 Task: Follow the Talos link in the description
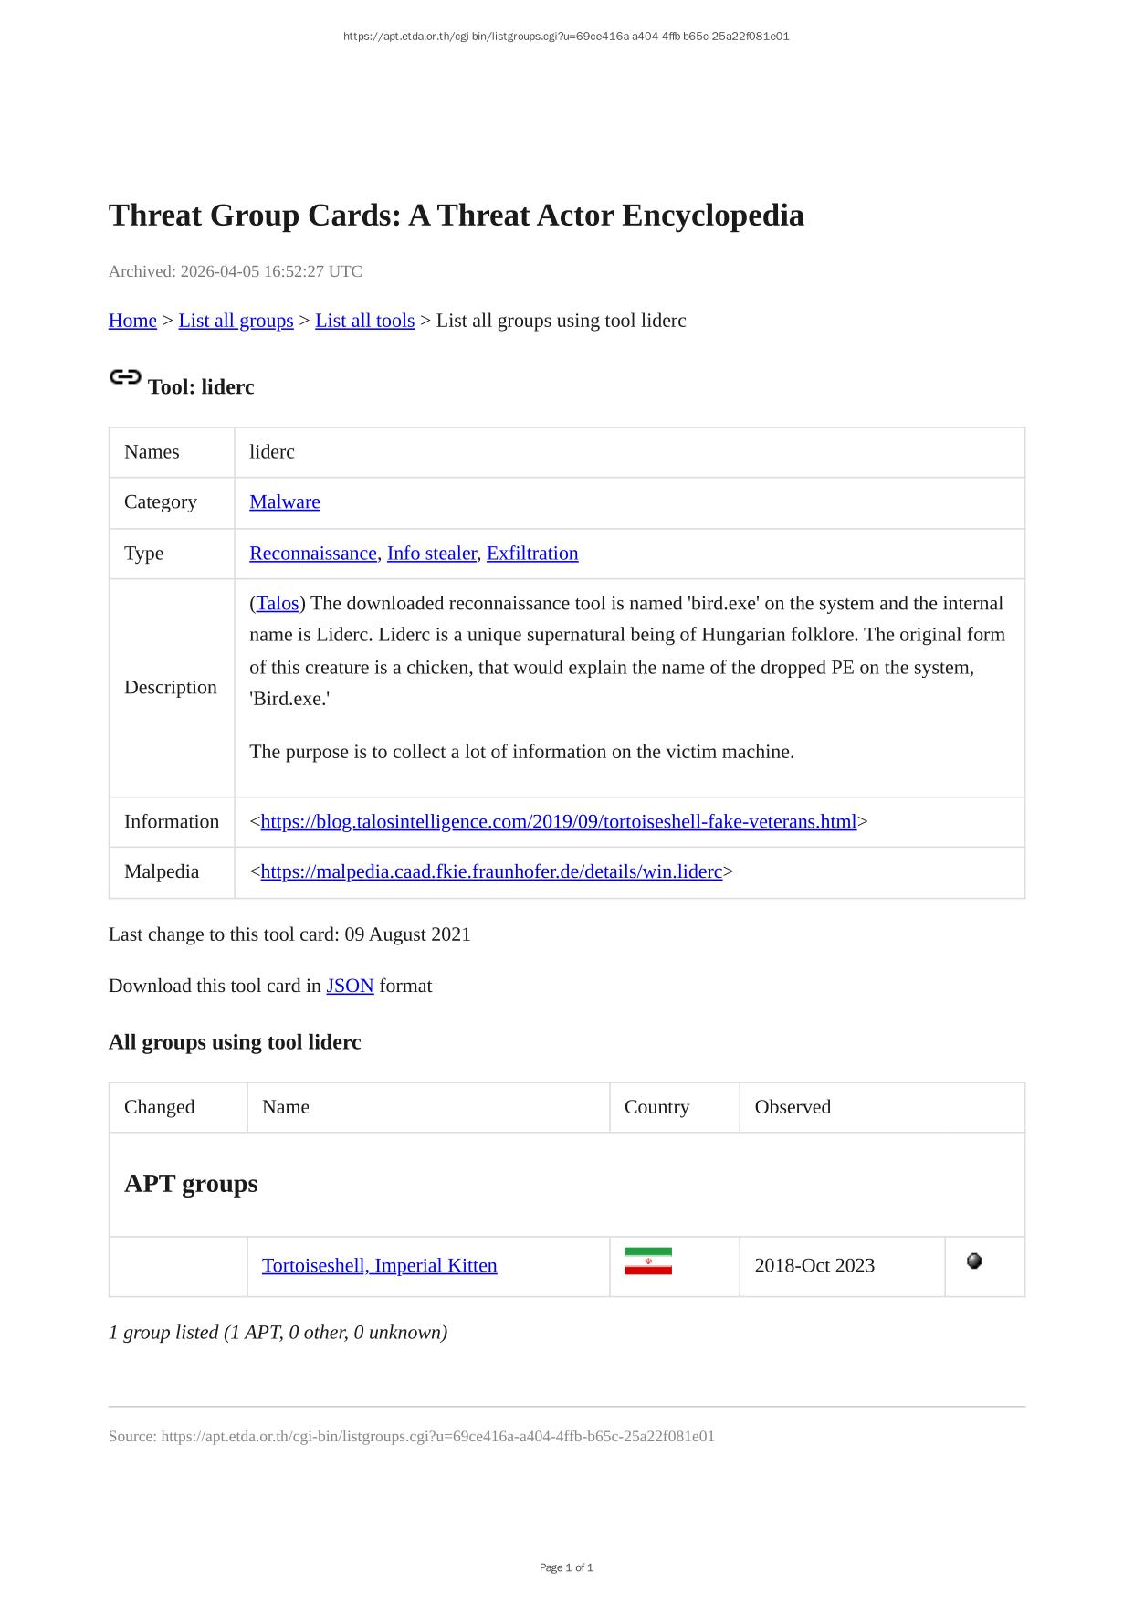coord(278,603)
